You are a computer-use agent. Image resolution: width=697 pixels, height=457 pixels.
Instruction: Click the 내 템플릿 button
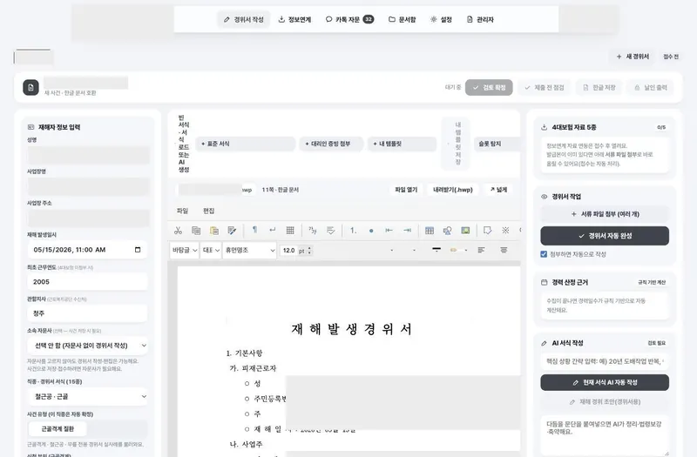402,144
